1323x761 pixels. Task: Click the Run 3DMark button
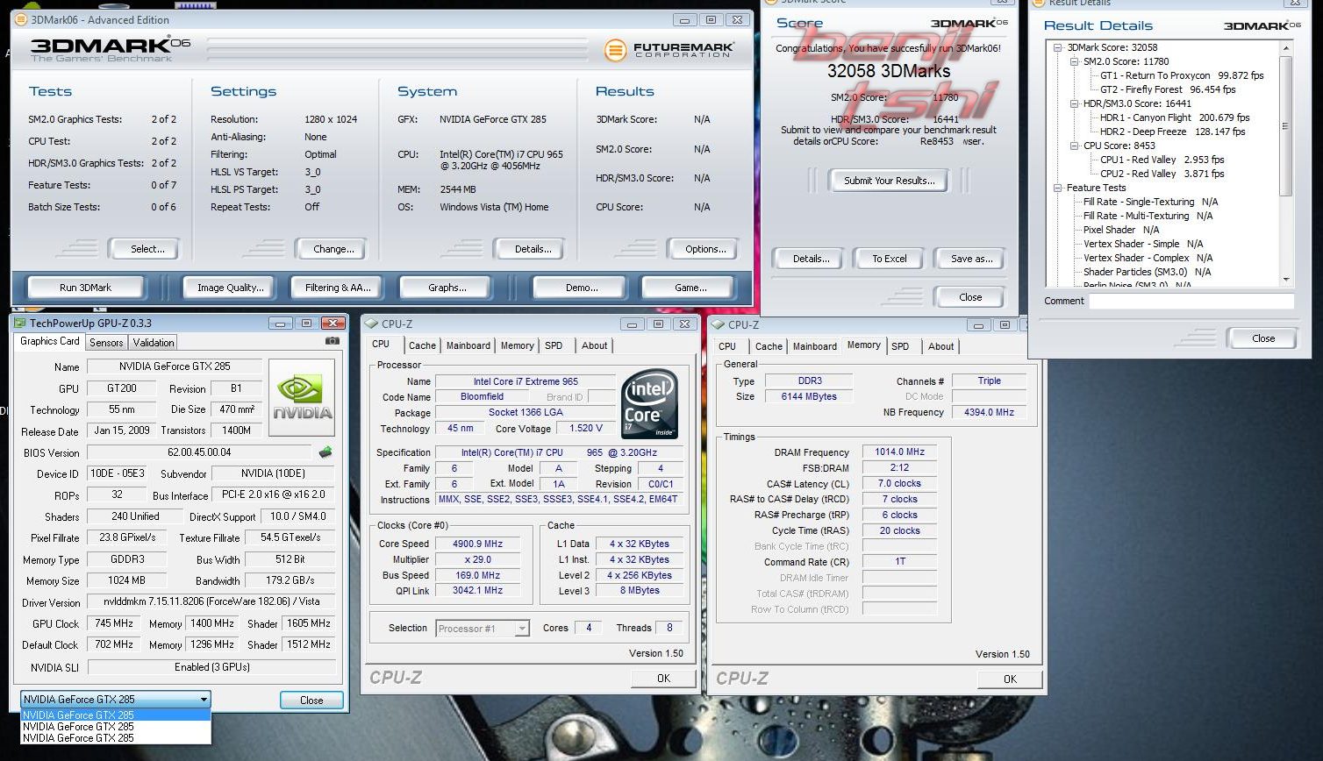coord(85,288)
